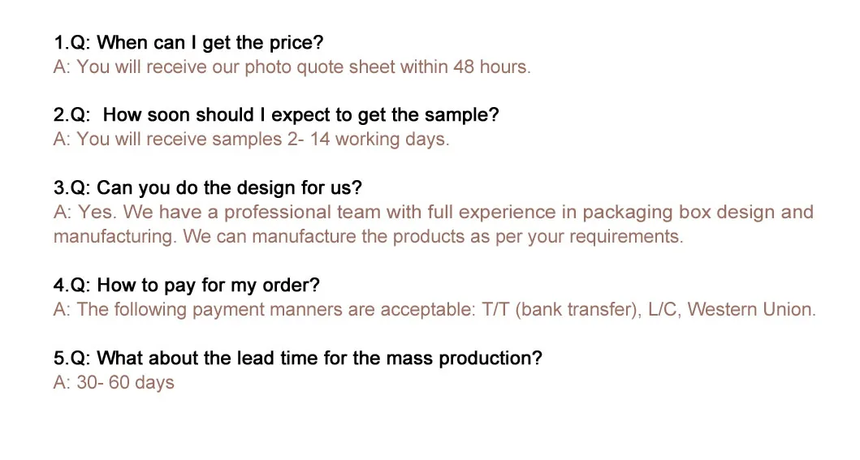Click the '2.Q:' label

point(72,115)
